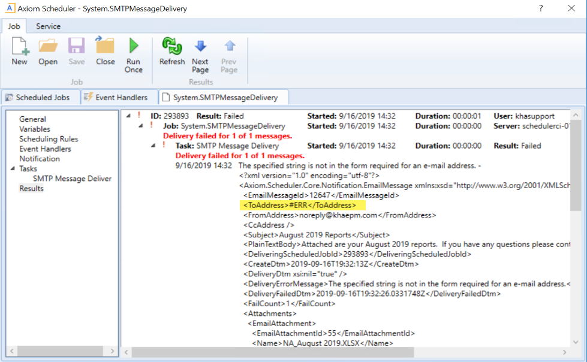Select the Tasks node in the left tree

28,169
